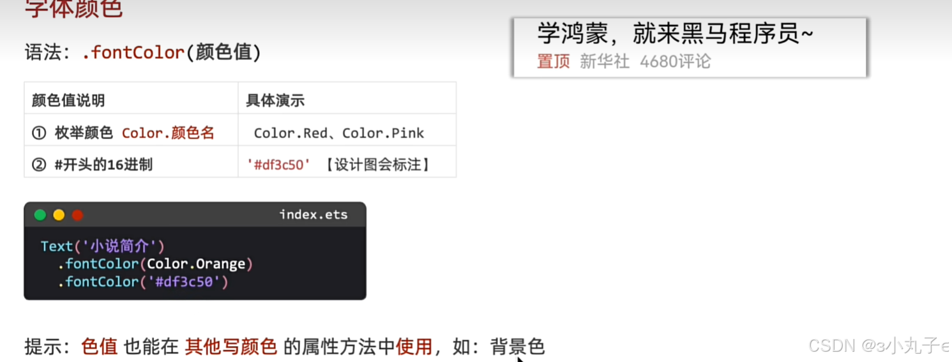
Task: Select the Text('小说简介') code line
Action: pos(103,246)
